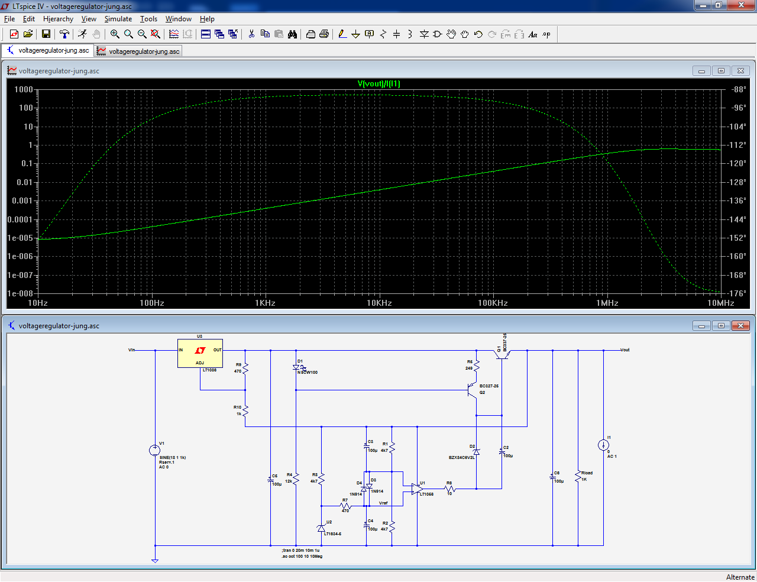This screenshot has width=757, height=582.
Task: Click the 10Hz label on frequency axis
Action: pos(38,303)
